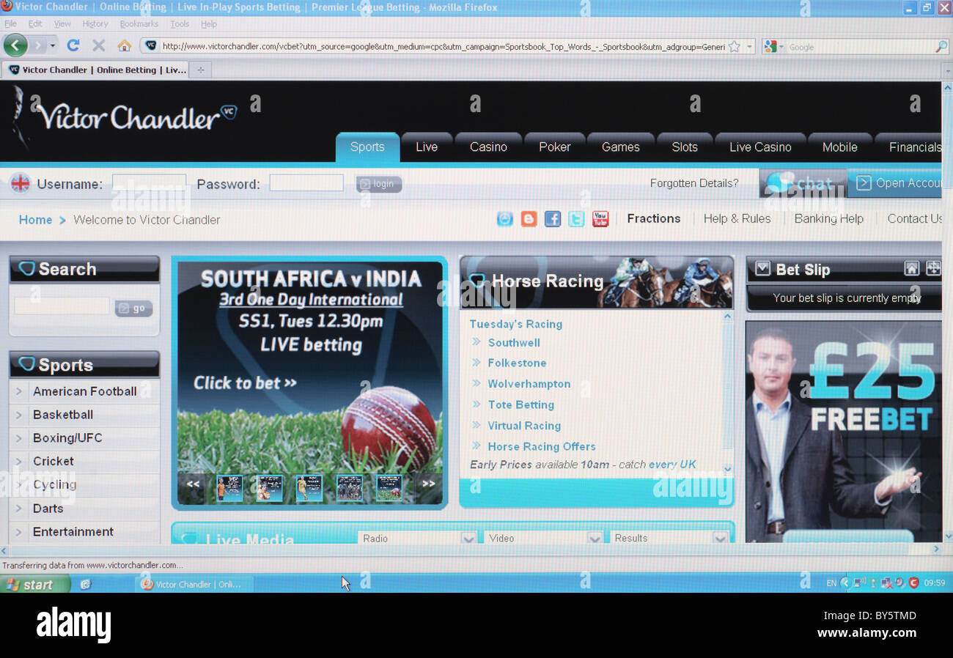The height and width of the screenshot is (658, 953).
Task: Click the Password input field
Action: pyautogui.click(x=306, y=183)
